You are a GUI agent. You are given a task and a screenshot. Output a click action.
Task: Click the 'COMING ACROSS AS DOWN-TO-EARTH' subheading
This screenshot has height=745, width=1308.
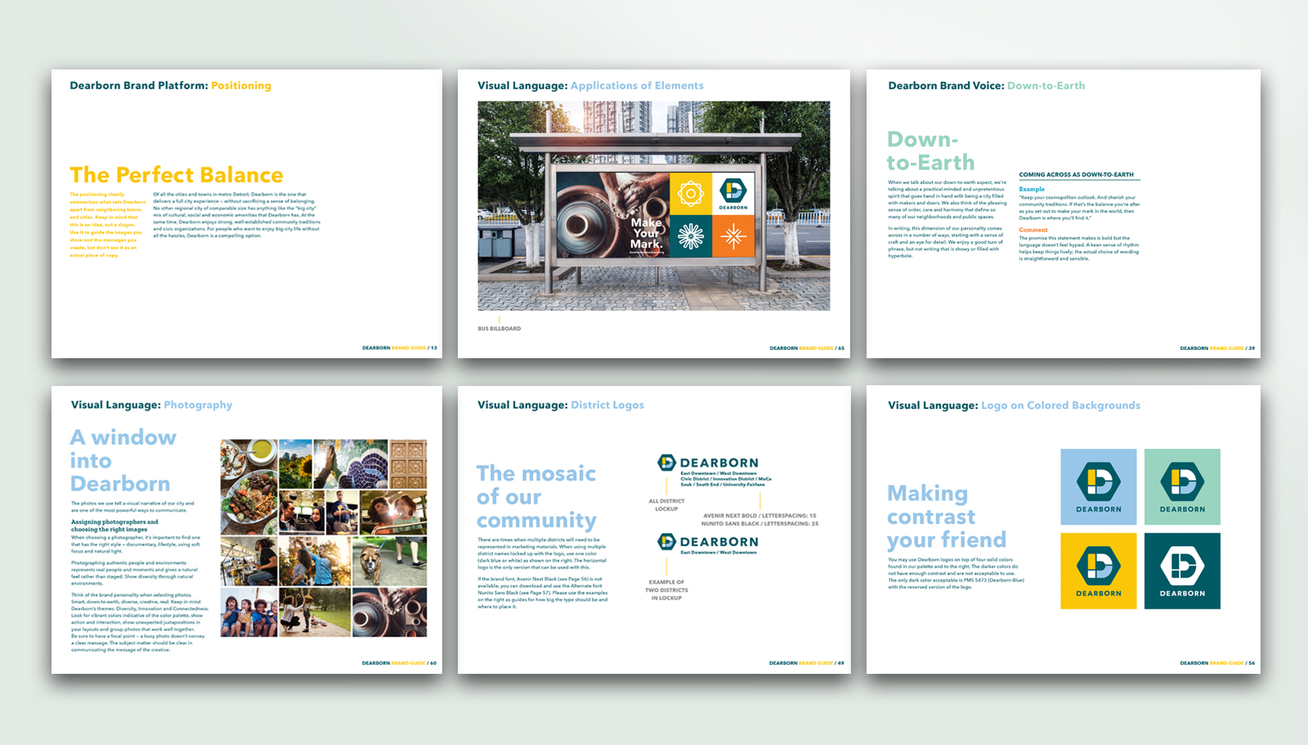[x=1076, y=174]
